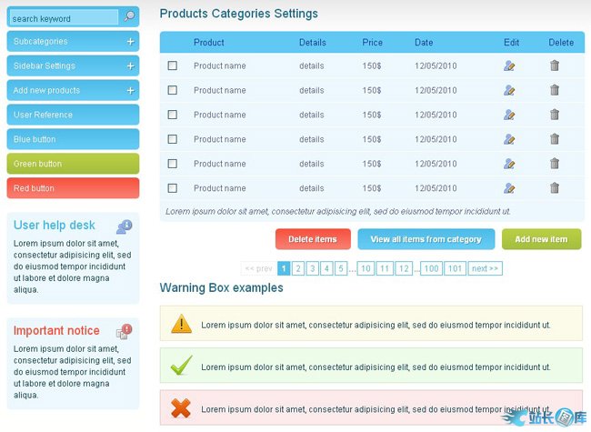591x432 pixels.
Task: Expand Add new products section
Action: [131, 91]
